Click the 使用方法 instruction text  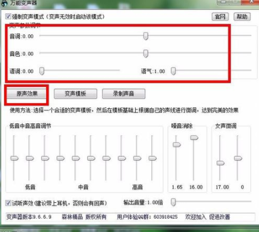click(124, 110)
